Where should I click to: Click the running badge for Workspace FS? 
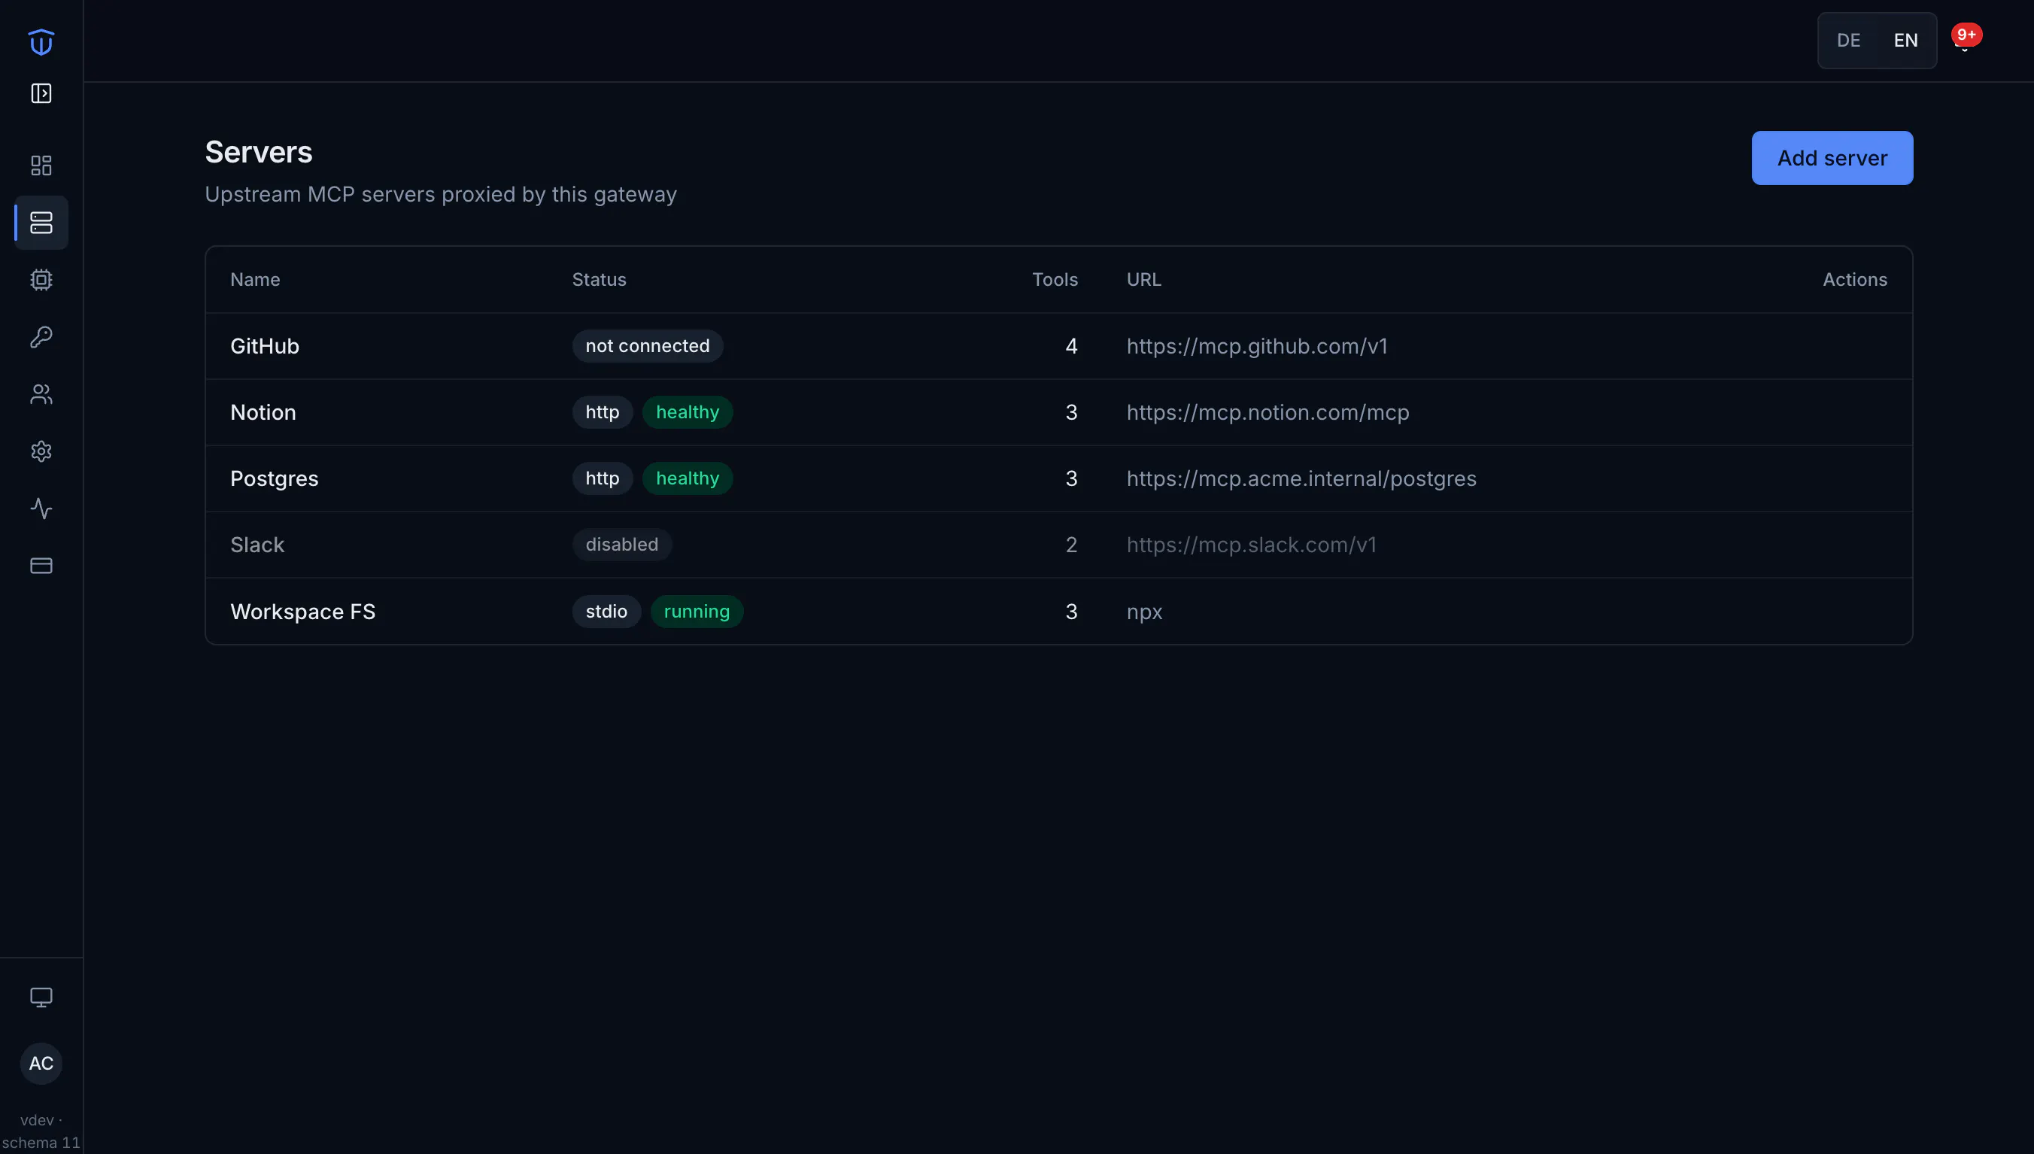point(697,611)
